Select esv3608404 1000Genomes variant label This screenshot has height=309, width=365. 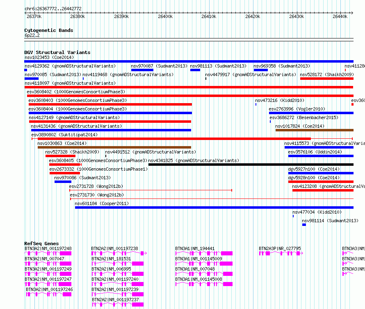point(78,109)
